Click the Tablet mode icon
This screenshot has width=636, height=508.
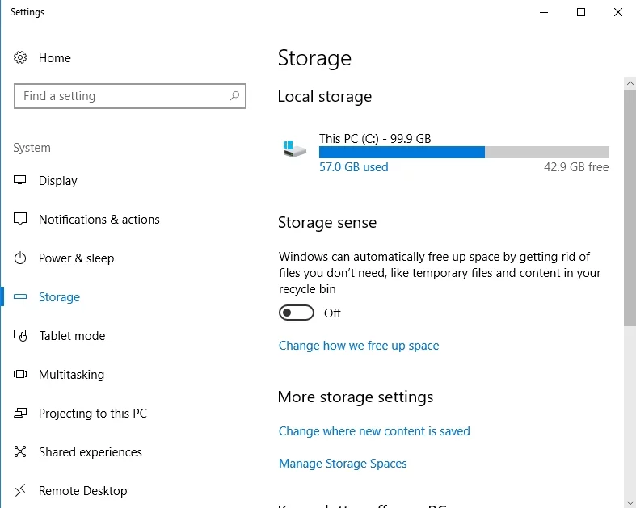[21, 336]
